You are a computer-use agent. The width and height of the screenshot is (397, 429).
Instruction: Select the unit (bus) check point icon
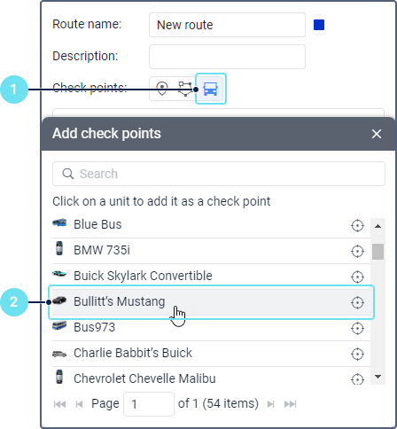point(211,89)
